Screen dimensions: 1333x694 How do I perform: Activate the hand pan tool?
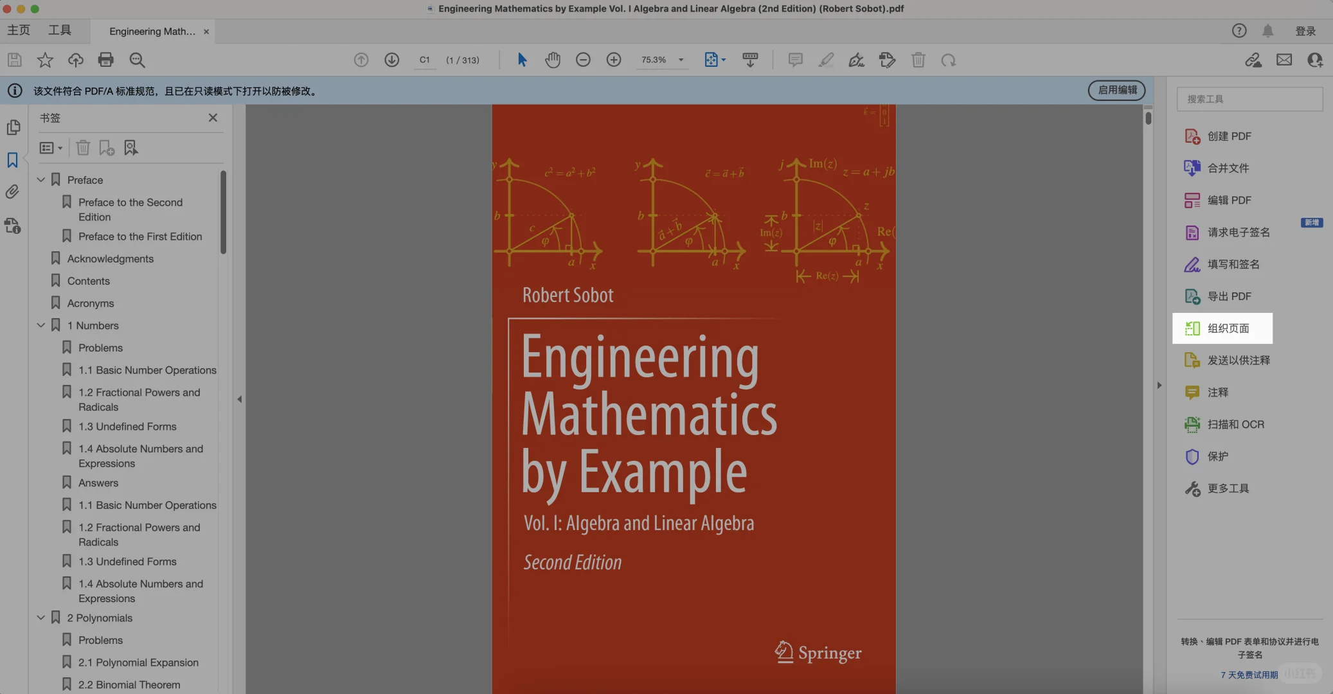[x=553, y=60]
